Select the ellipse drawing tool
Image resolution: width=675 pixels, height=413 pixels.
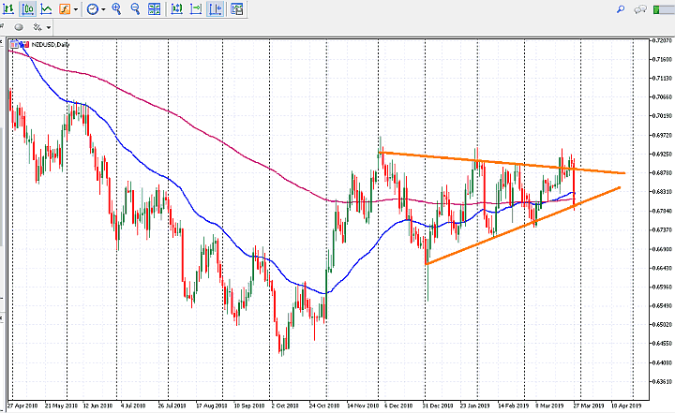[x=19, y=27]
